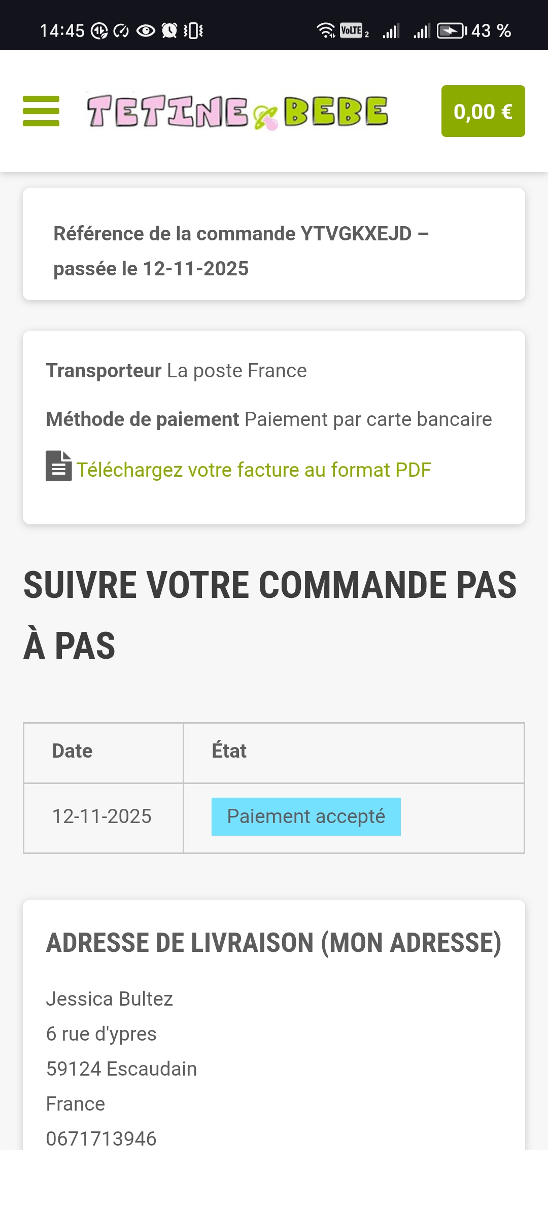Open the 0,00 € cart button
Viewport: 548px width, 1211px height.
(483, 111)
